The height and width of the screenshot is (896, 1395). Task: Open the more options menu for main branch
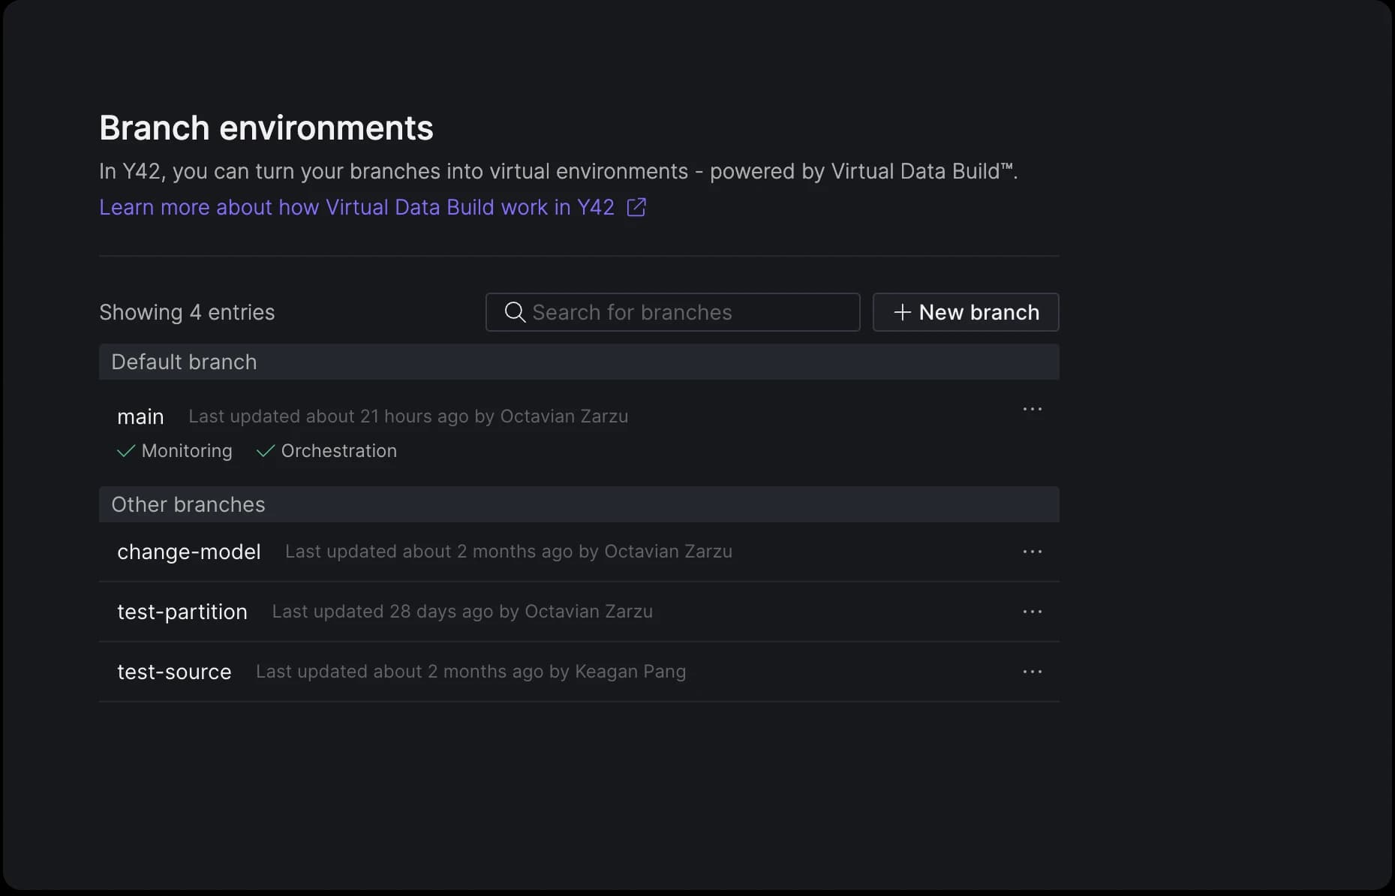click(1033, 409)
